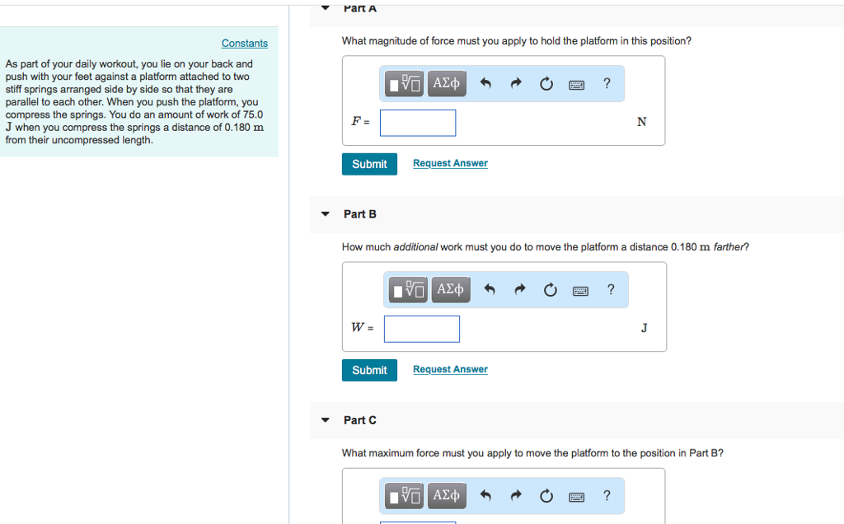This screenshot has height=524, width=844.
Task: Reset the Part A answer field
Action: (546, 83)
